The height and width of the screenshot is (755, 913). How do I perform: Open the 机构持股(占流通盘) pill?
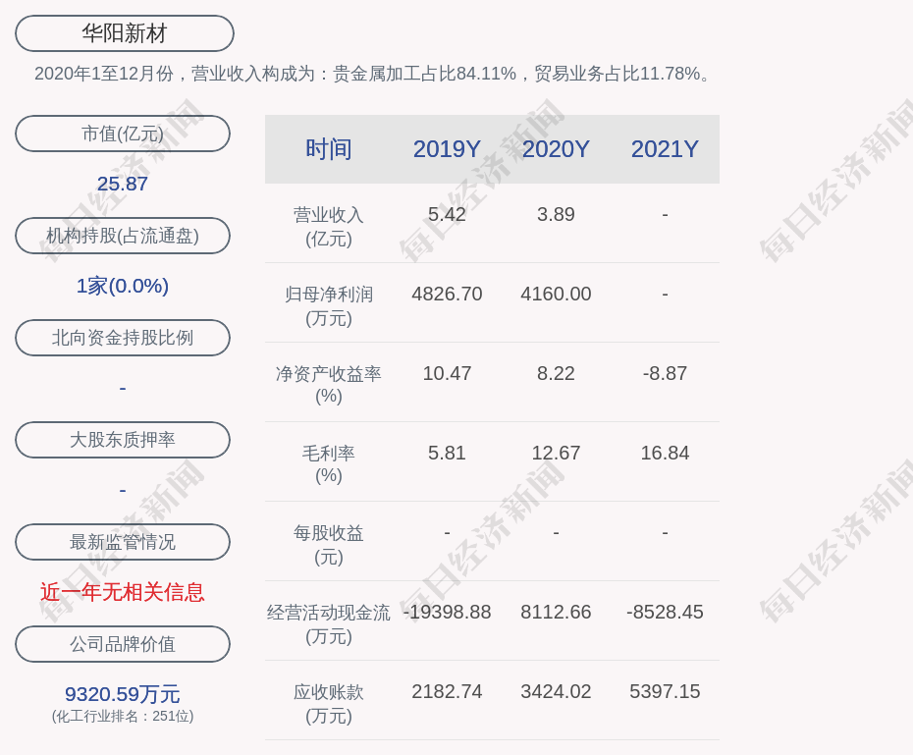click(x=123, y=236)
